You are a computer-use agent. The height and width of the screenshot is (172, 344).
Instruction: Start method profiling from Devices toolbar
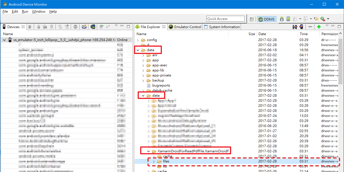point(67,27)
